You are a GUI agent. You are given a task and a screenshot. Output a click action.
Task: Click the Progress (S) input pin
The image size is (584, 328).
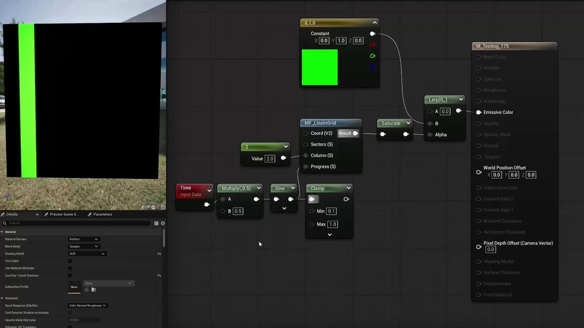coord(306,167)
